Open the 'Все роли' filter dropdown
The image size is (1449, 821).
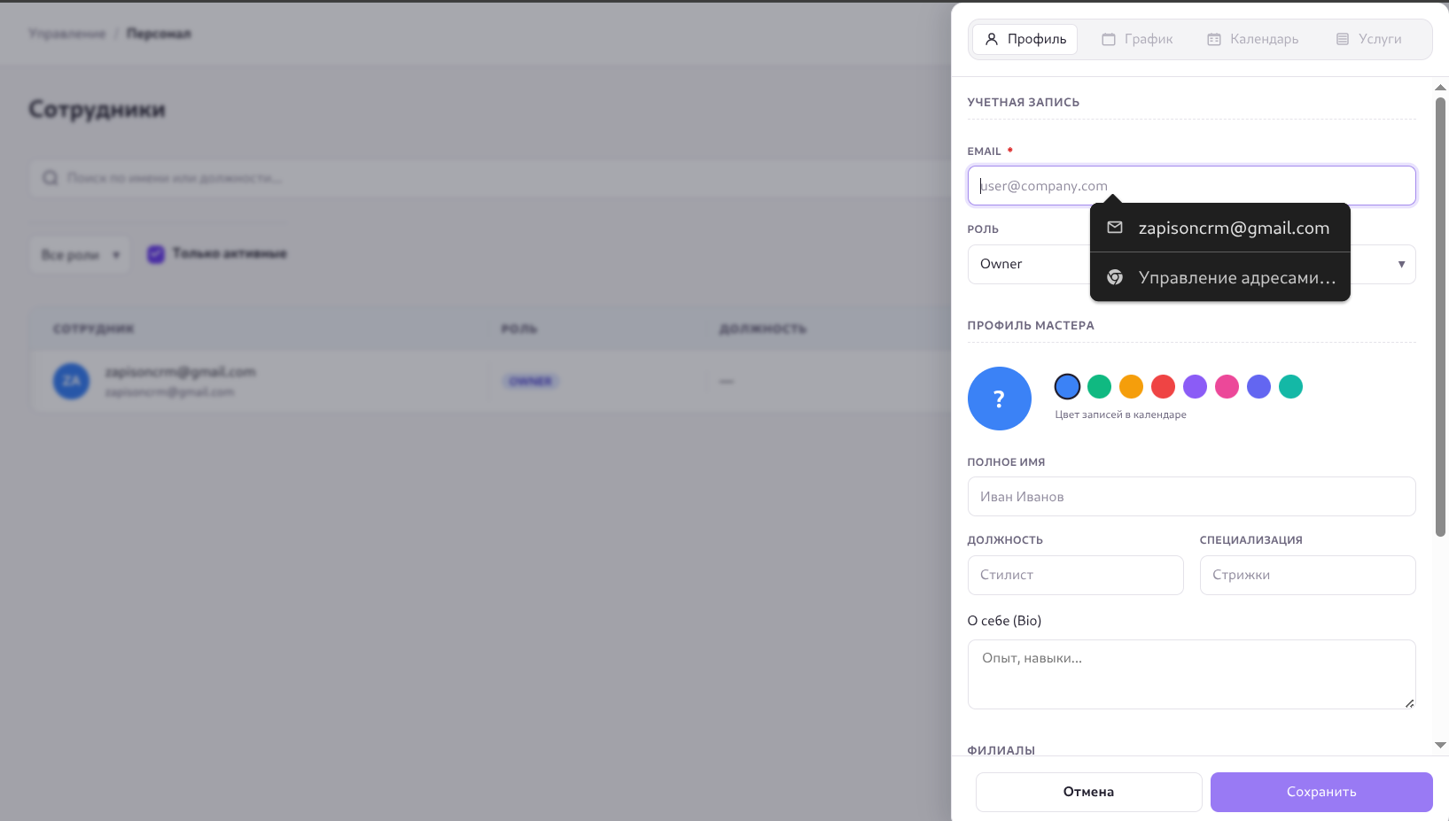80,255
